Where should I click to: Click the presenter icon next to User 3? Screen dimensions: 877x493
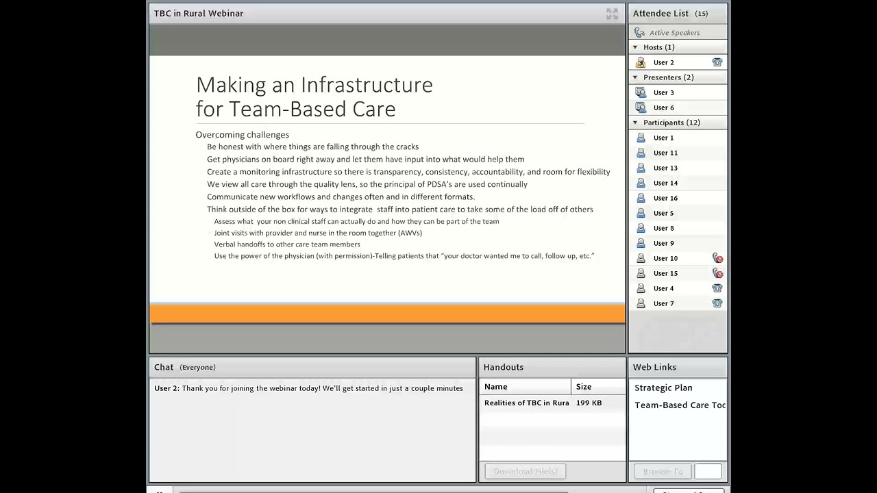tap(641, 92)
